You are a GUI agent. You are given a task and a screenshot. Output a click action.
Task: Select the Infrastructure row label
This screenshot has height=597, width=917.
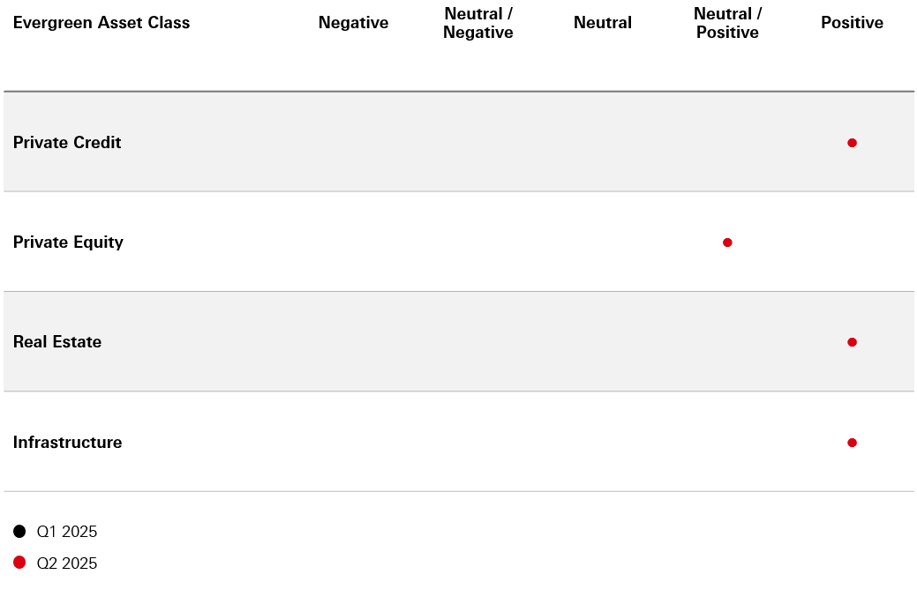[x=67, y=443]
